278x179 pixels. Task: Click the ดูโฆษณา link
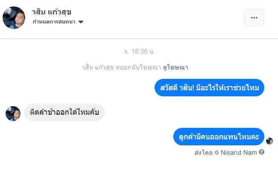(x=175, y=67)
